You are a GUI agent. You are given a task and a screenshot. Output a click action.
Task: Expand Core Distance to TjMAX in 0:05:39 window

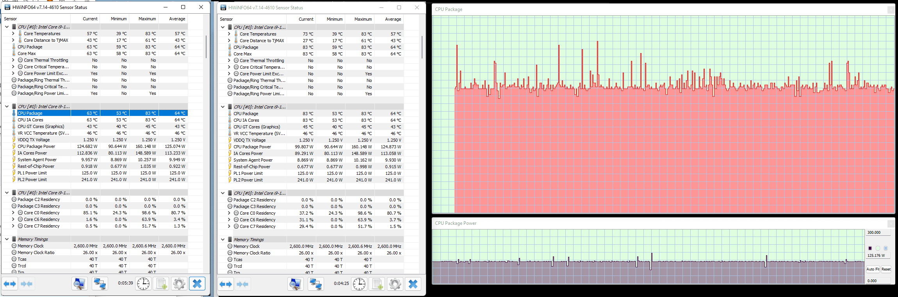tap(13, 40)
